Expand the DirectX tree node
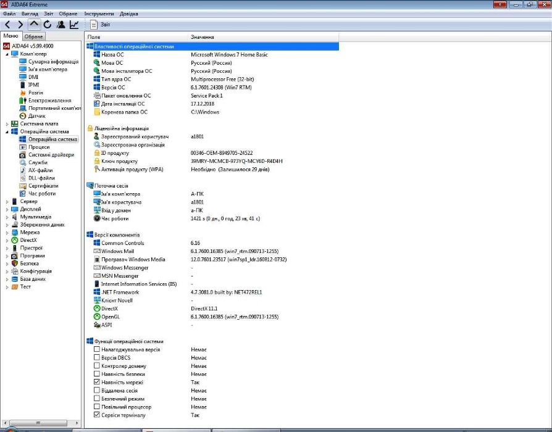552x432 pixels. (7, 240)
